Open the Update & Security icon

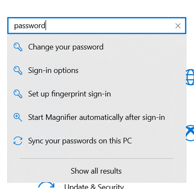click(x=47, y=186)
